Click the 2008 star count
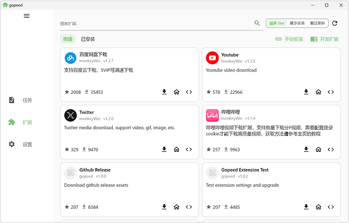This screenshot has height=223, width=349. [73, 92]
